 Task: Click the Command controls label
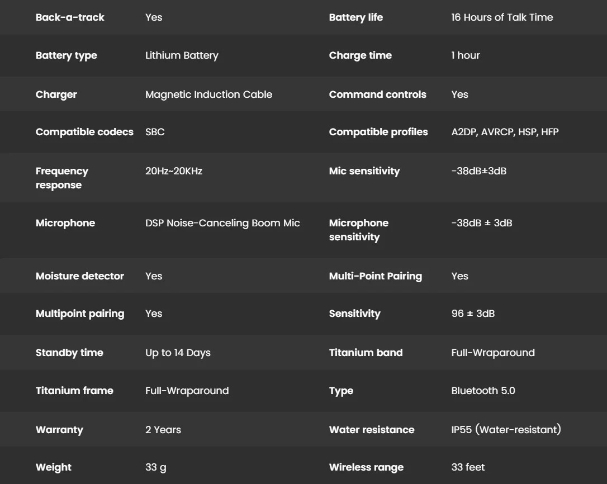377,94
